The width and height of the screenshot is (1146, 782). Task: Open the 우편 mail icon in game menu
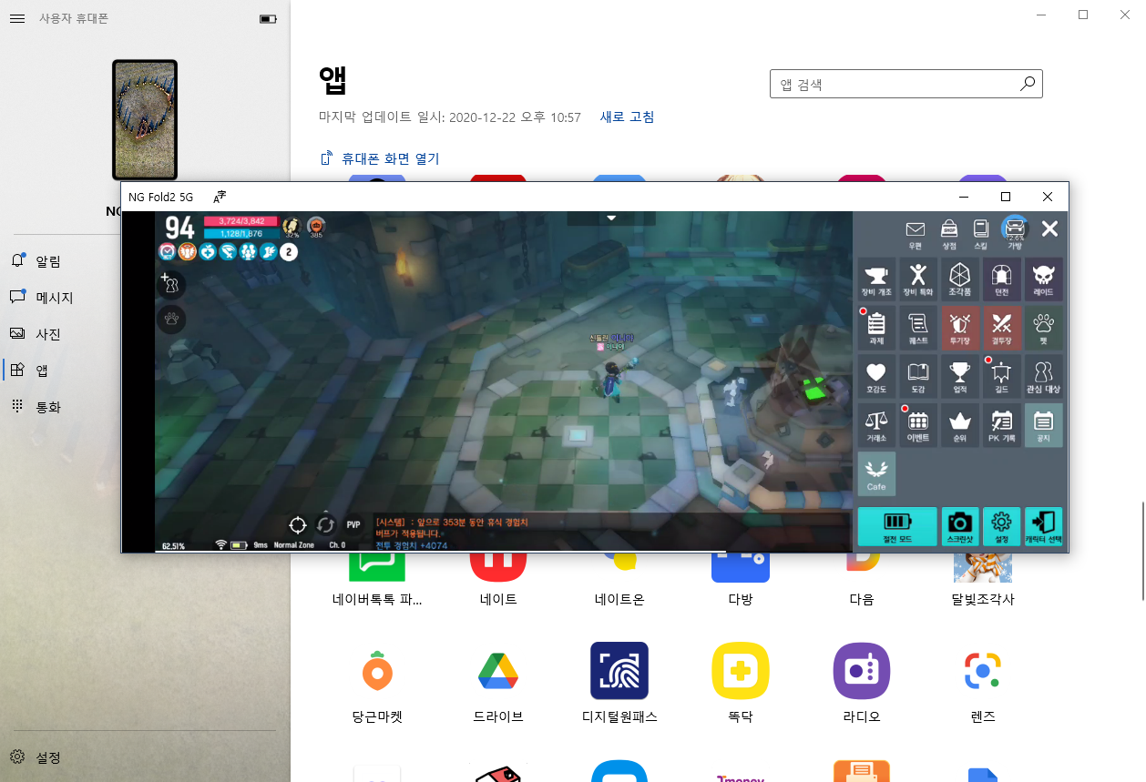tap(916, 233)
